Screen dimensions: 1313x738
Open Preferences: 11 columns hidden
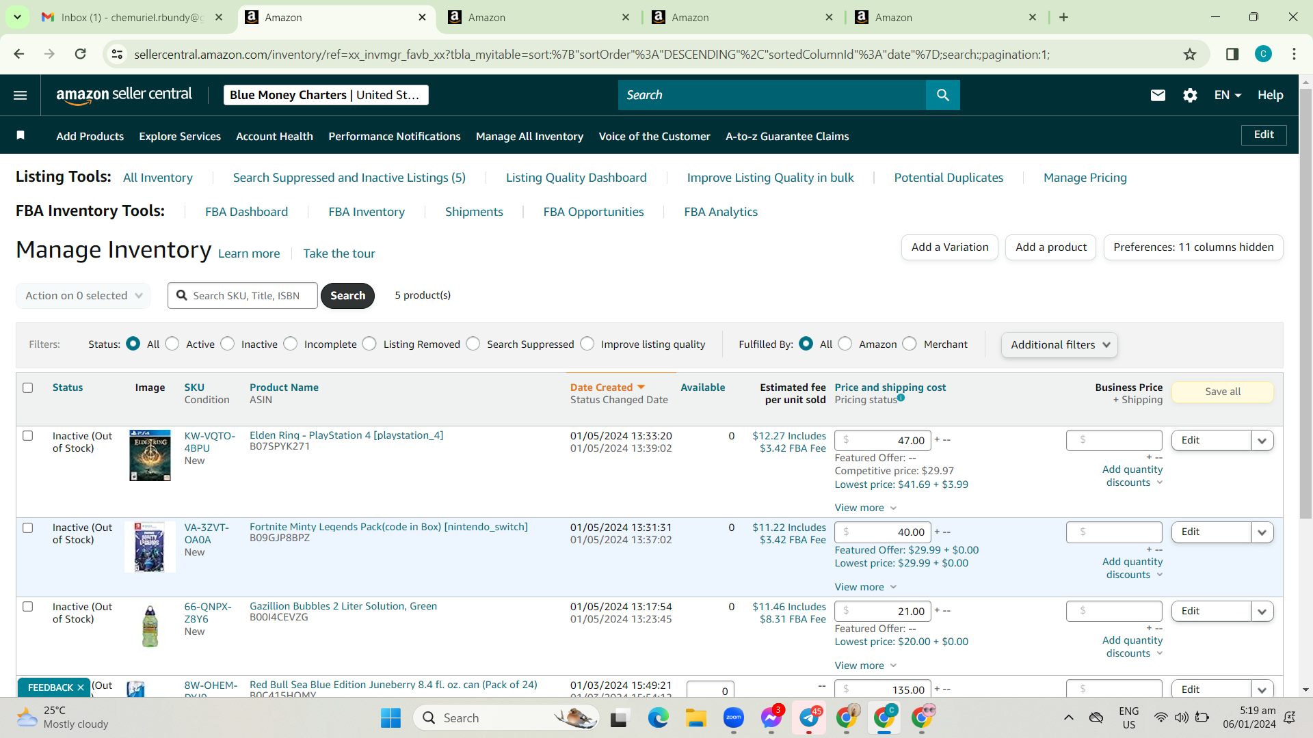coord(1193,247)
